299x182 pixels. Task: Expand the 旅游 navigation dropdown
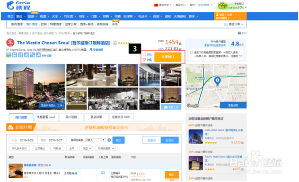(x=33, y=17)
